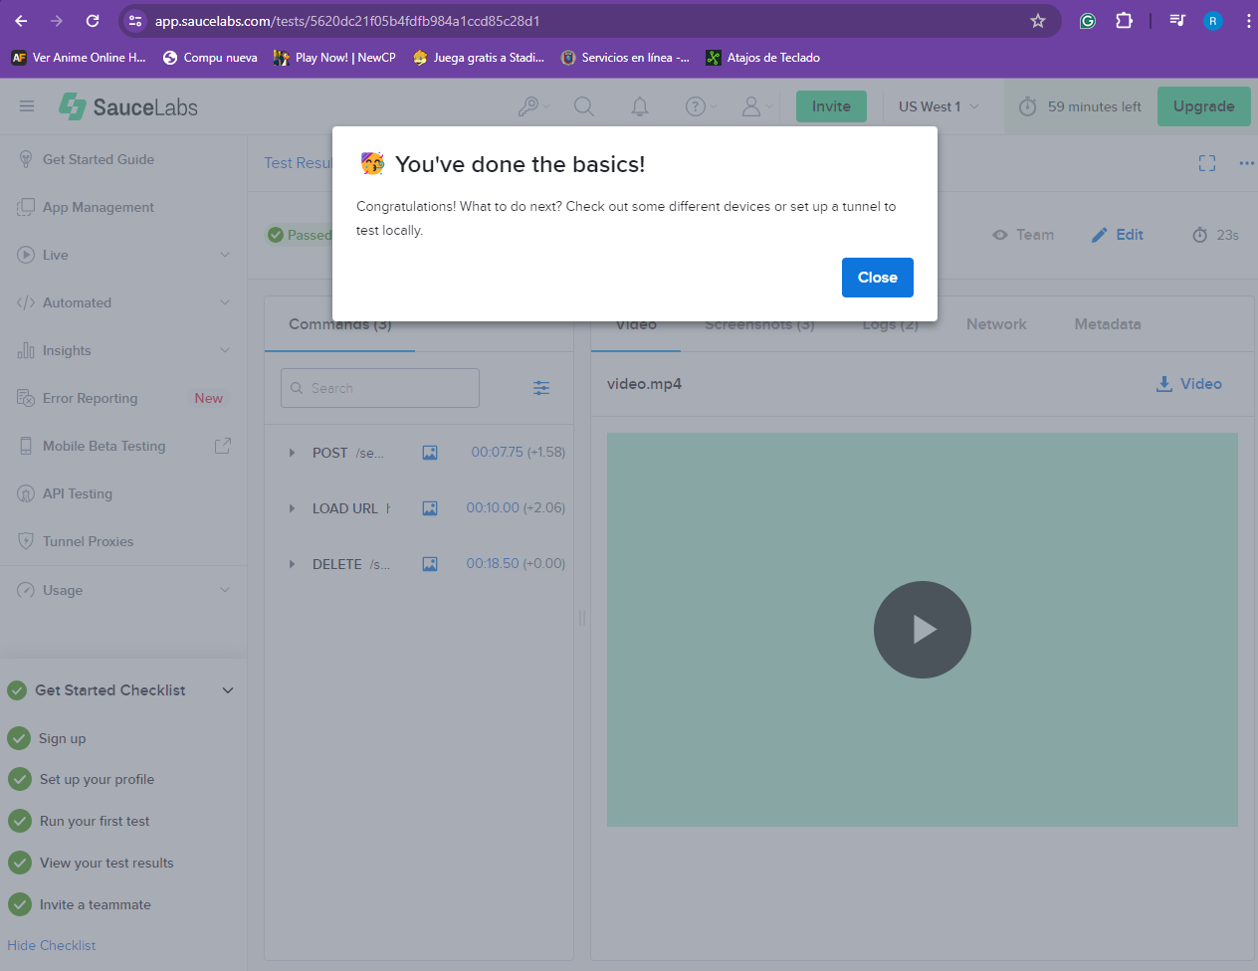Select the Metadata tab
This screenshot has height=971, width=1258.
click(x=1108, y=324)
